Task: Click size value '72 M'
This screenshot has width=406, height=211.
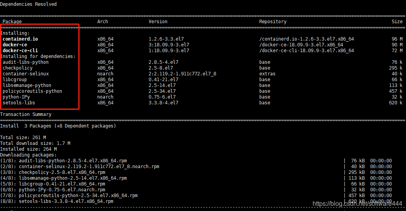Action: (x=397, y=51)
